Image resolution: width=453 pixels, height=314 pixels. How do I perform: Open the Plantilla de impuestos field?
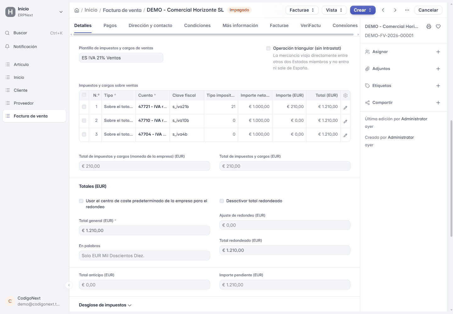pos(121,58)
